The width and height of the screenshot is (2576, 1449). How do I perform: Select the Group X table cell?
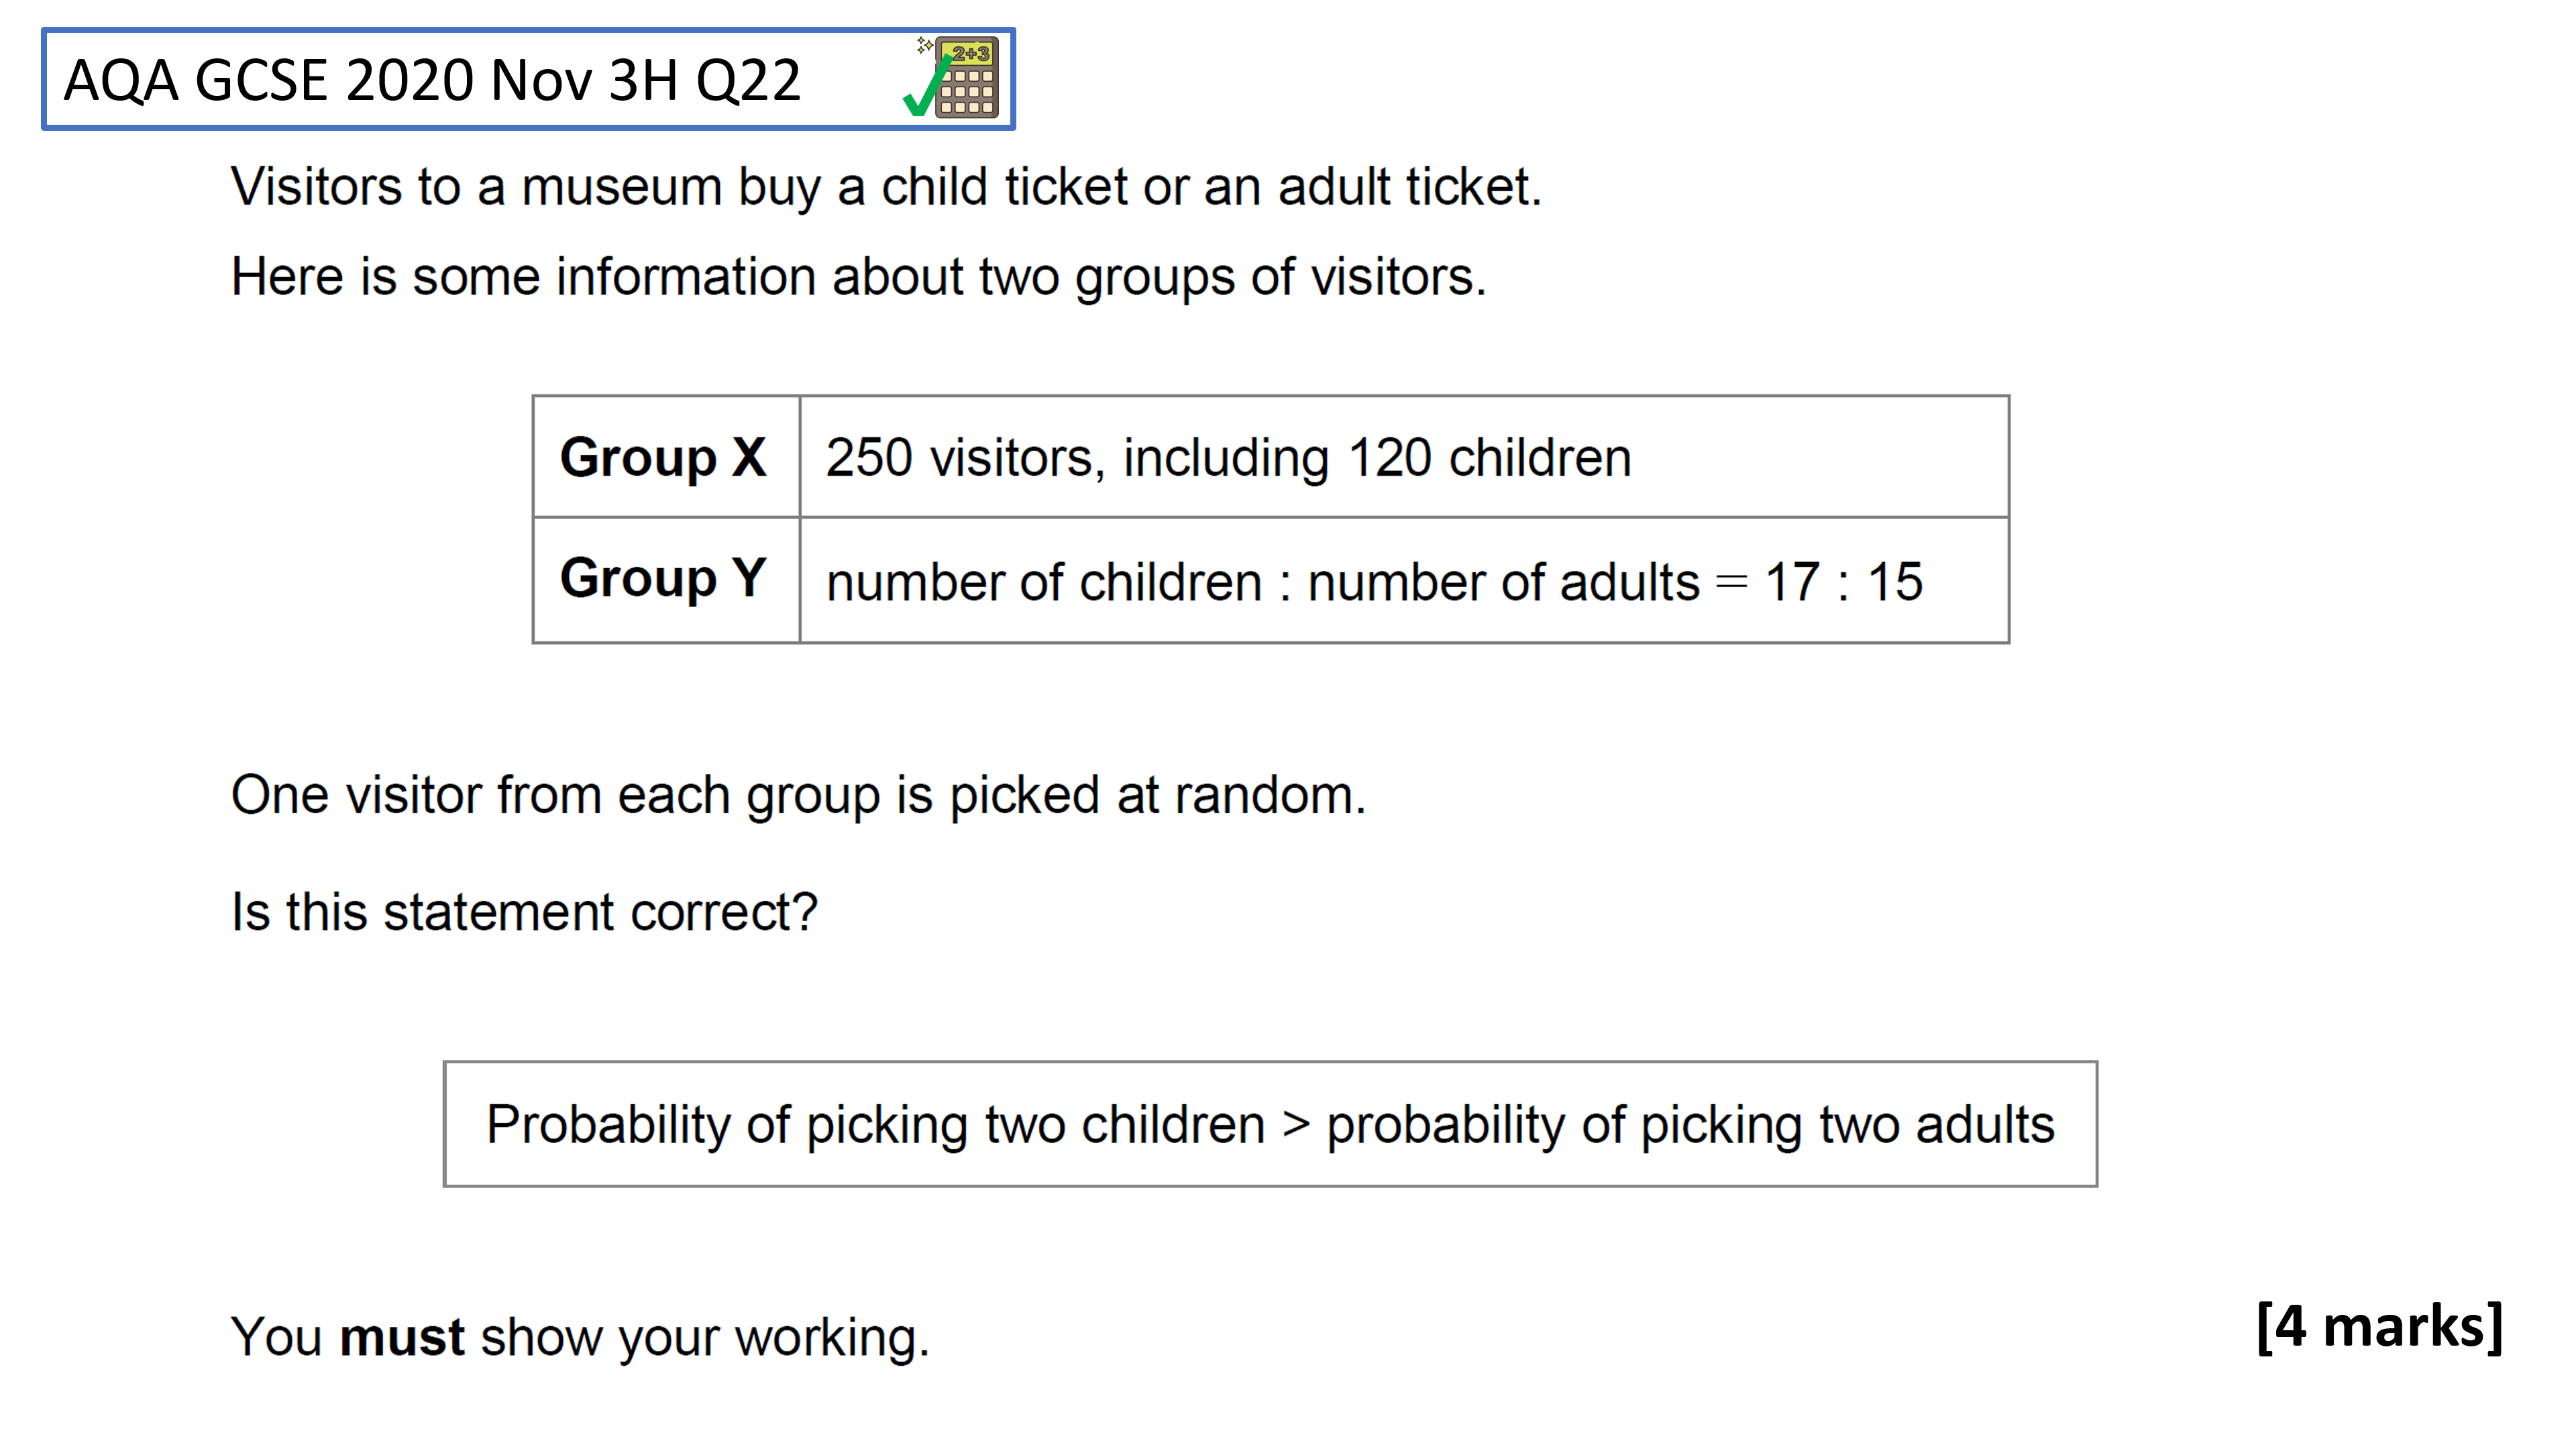coord(666,457)
